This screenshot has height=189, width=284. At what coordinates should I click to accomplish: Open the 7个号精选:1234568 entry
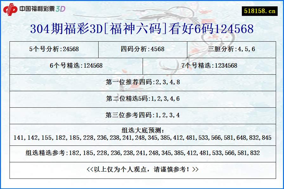pyautogui.click(x=210, y=66)
